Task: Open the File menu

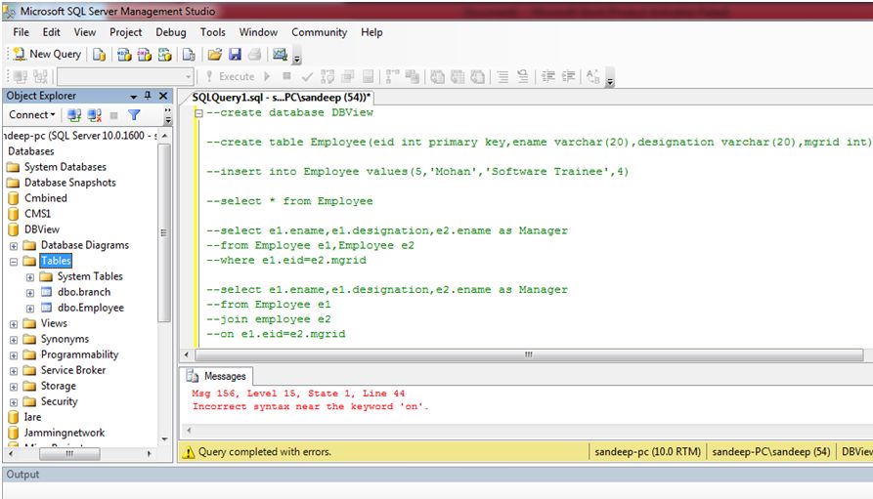Action: coord(22,32)
